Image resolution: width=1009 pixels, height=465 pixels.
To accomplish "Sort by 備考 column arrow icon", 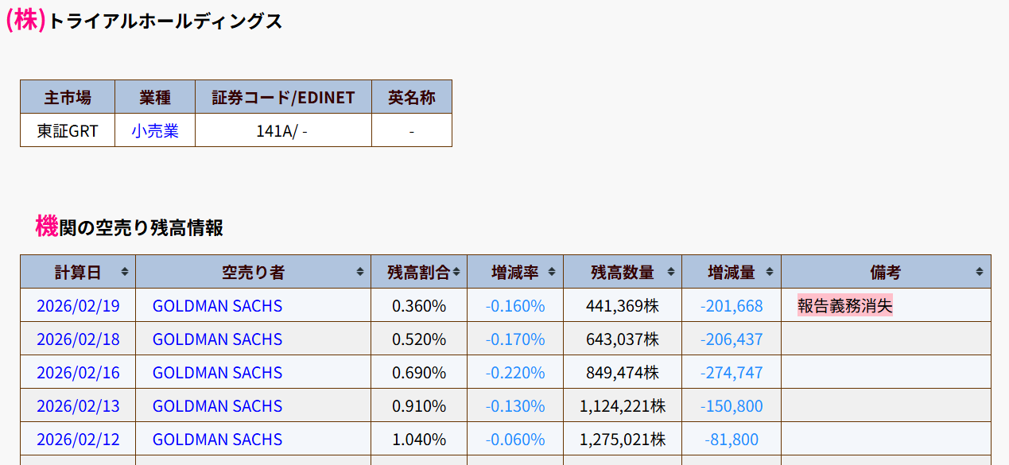I will (980, 272).
